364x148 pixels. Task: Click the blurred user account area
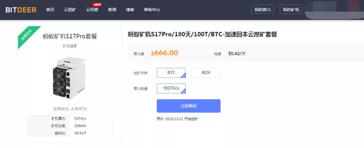[334, 9]
